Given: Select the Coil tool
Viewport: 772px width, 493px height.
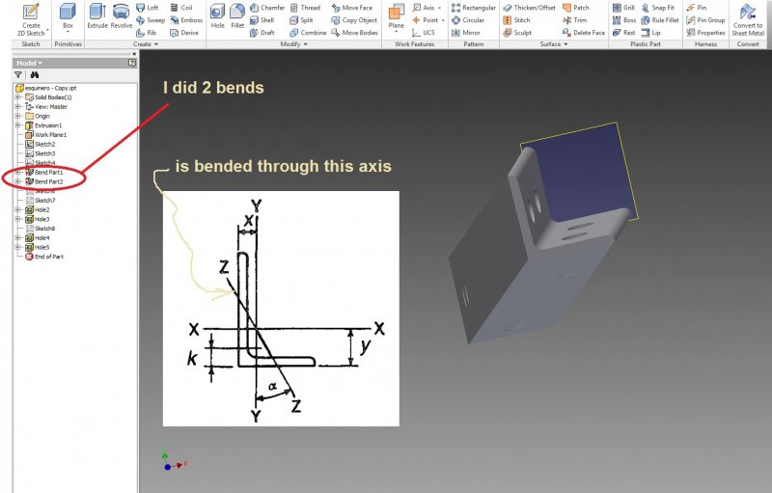Looking at the screenshot, I should pyautogui.click(x=181, y=8).
